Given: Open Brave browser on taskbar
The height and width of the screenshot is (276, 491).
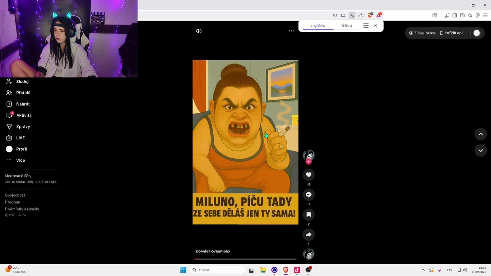Looking at the screenshot, I should 285,270.
